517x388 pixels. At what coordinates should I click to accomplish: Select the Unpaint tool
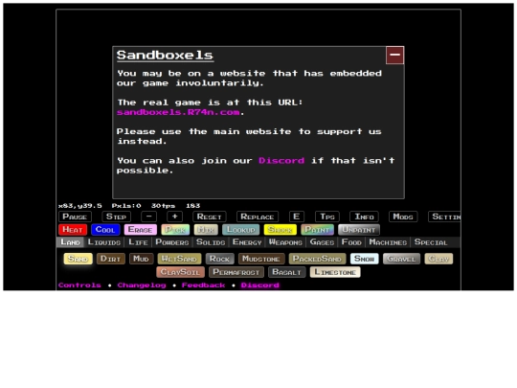tap(359, 230)
